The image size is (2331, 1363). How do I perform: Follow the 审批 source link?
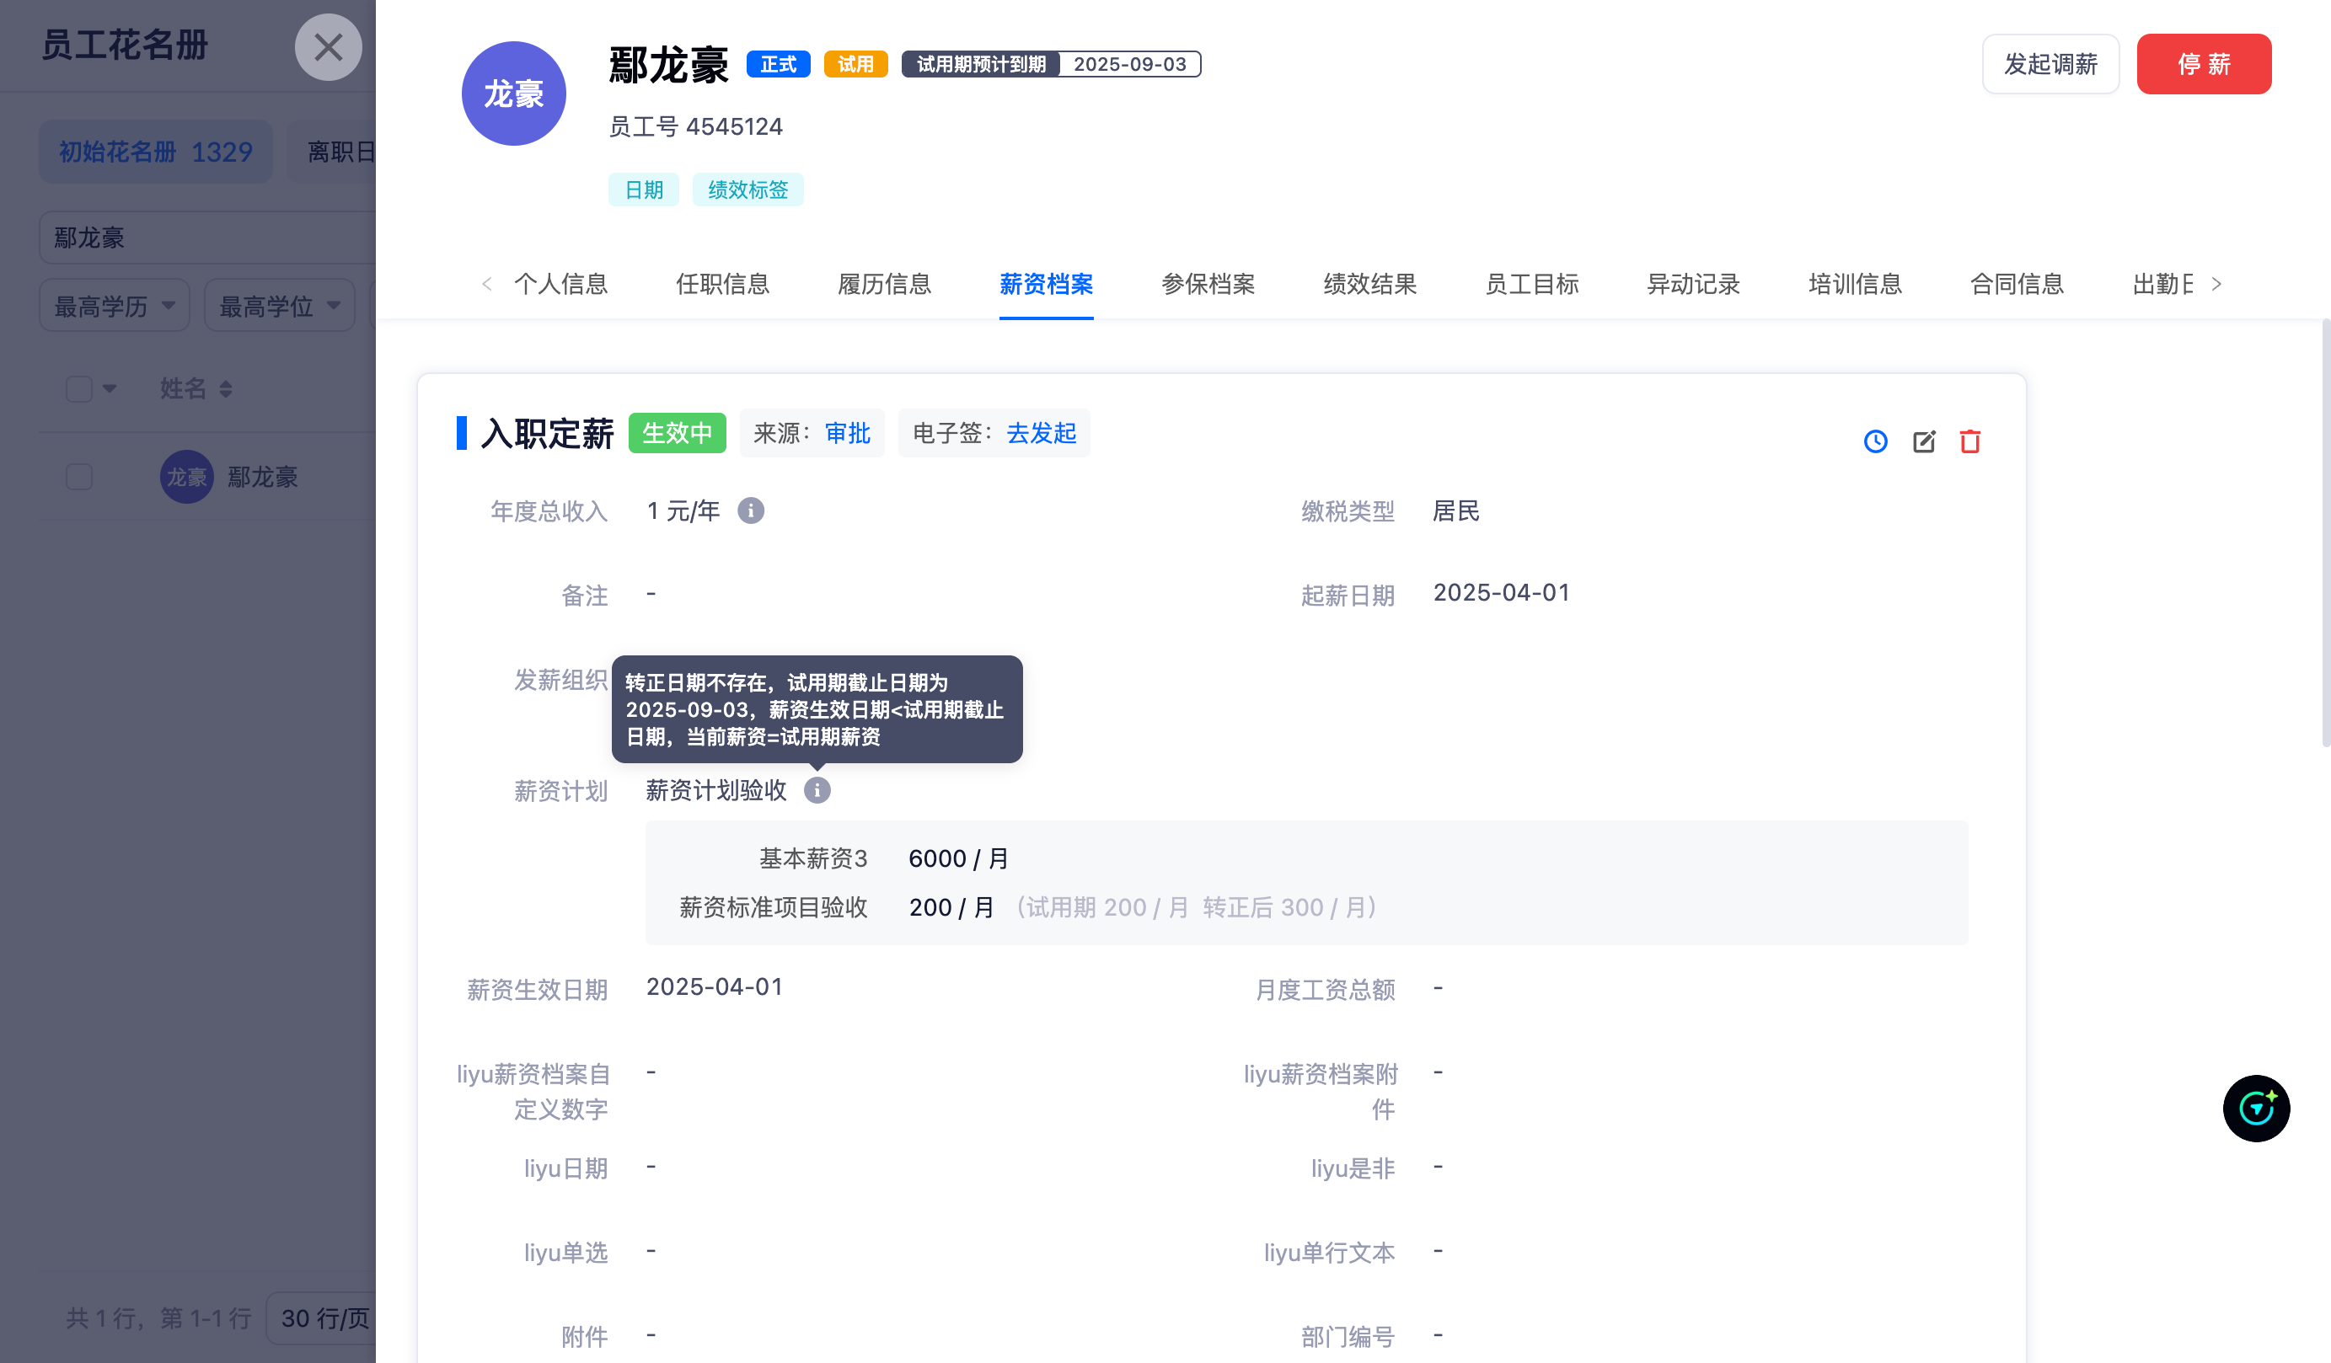(x=847, y=433)
